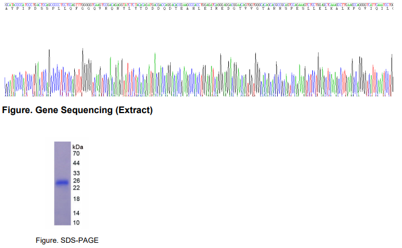Select the 22 kDa marker label
The image size is (402, 248).
click(75, 188)
